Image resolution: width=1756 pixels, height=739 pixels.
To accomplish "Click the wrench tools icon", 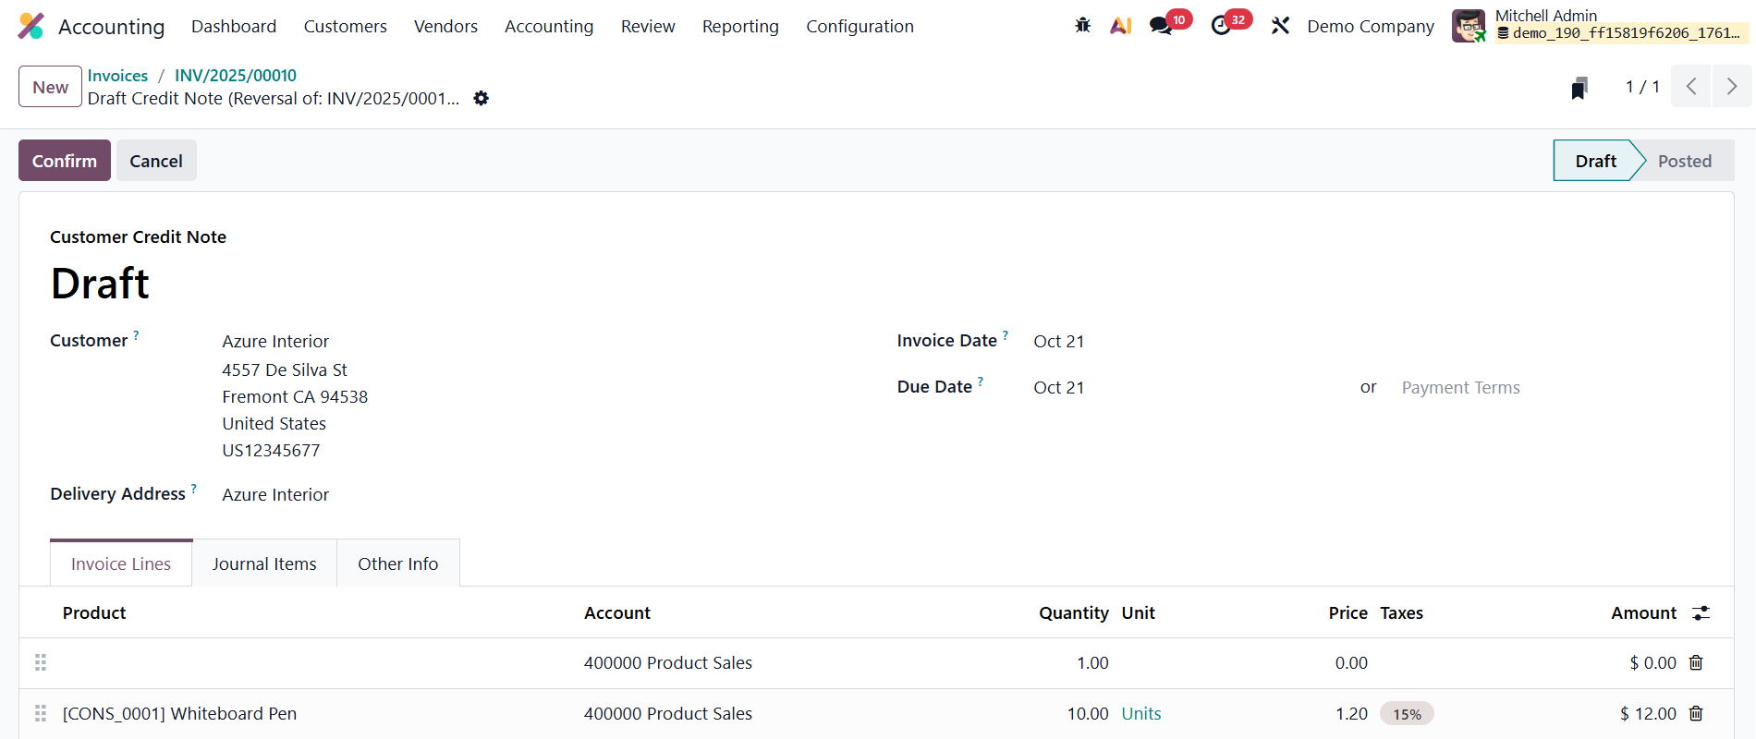I will click(x=1280, y=26).
